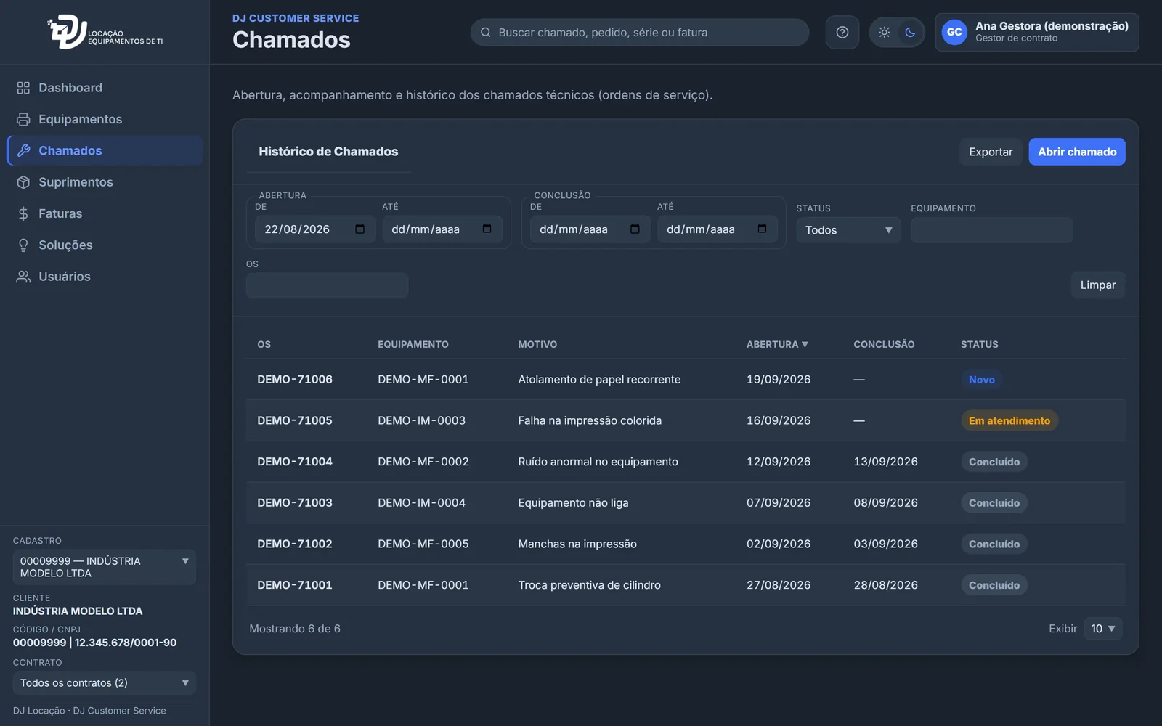The image size is (1162, 726).
Task: Click the Conclusão column header
Action: [884, 344]
